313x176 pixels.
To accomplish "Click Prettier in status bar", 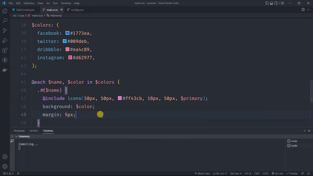I will (292, 174).
